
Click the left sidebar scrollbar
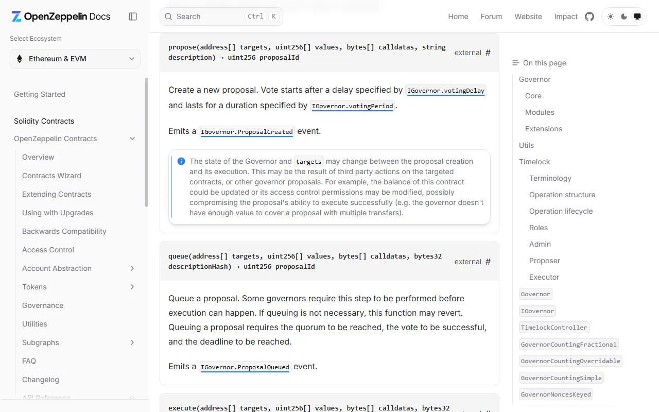click(147, 142)
